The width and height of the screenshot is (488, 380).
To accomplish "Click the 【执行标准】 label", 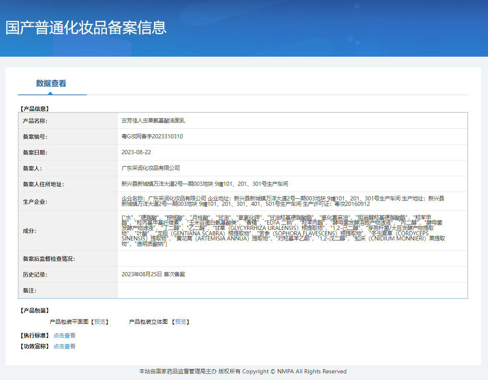I will pyautogui.click(x=35, y=335).
